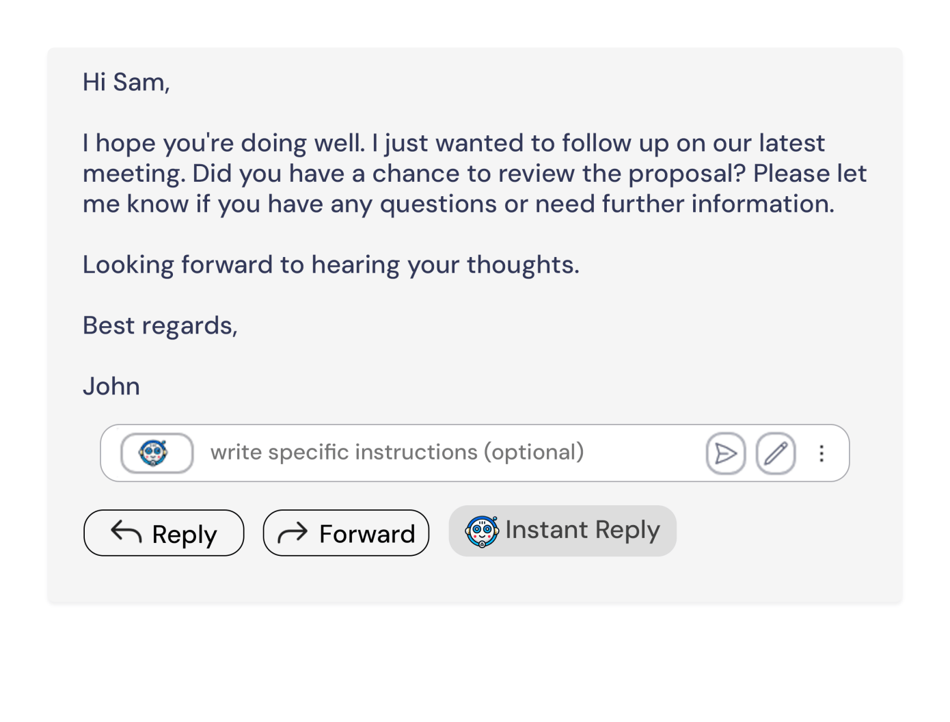Click the robot face icon in Instant Reply
The width and height of the screenshot is (950, 722).
pos(482,531)
